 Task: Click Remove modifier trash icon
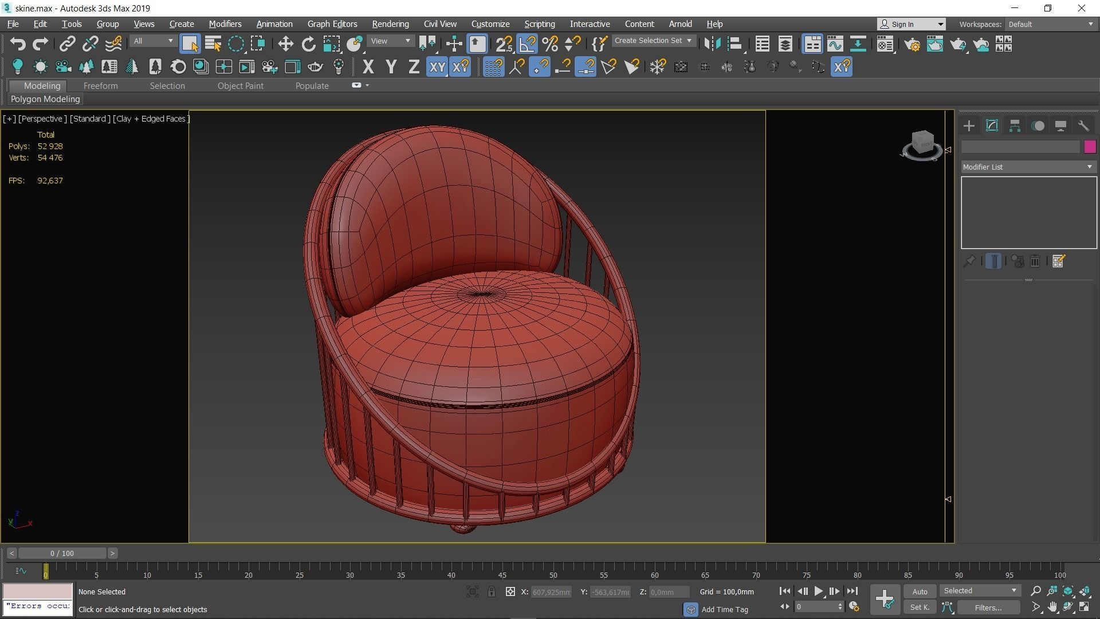pos(1035,261)
